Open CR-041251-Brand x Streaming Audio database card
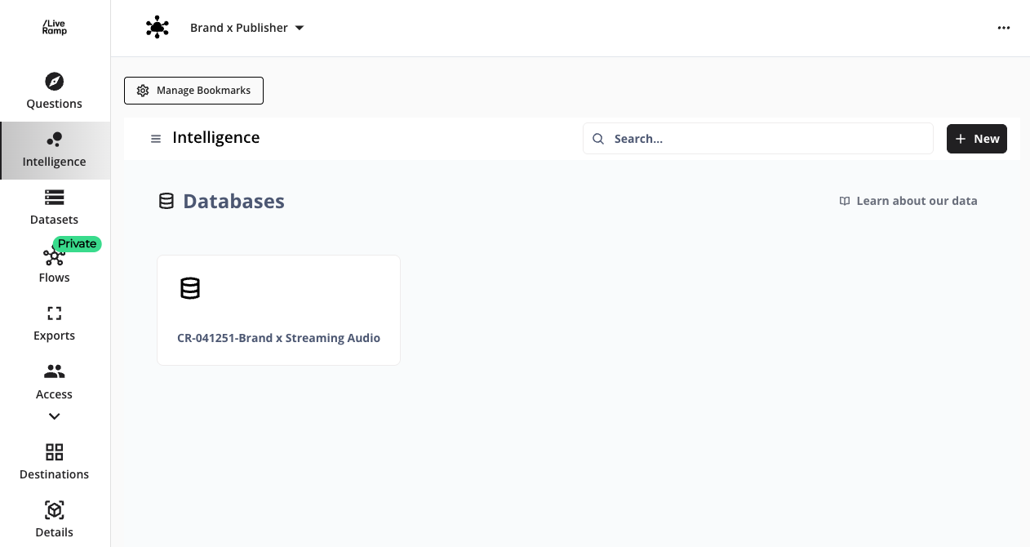 [x=278, y=310]
